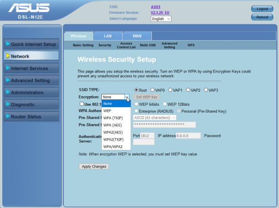The image size is (279, 208).
Task: Choose WEP 128bits radio option
Action: click(x=165, y=104)
